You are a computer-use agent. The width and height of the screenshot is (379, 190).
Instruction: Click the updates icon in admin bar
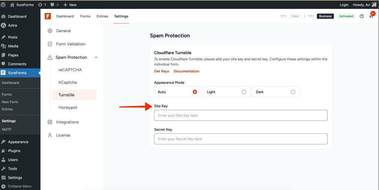coord(40,5)
